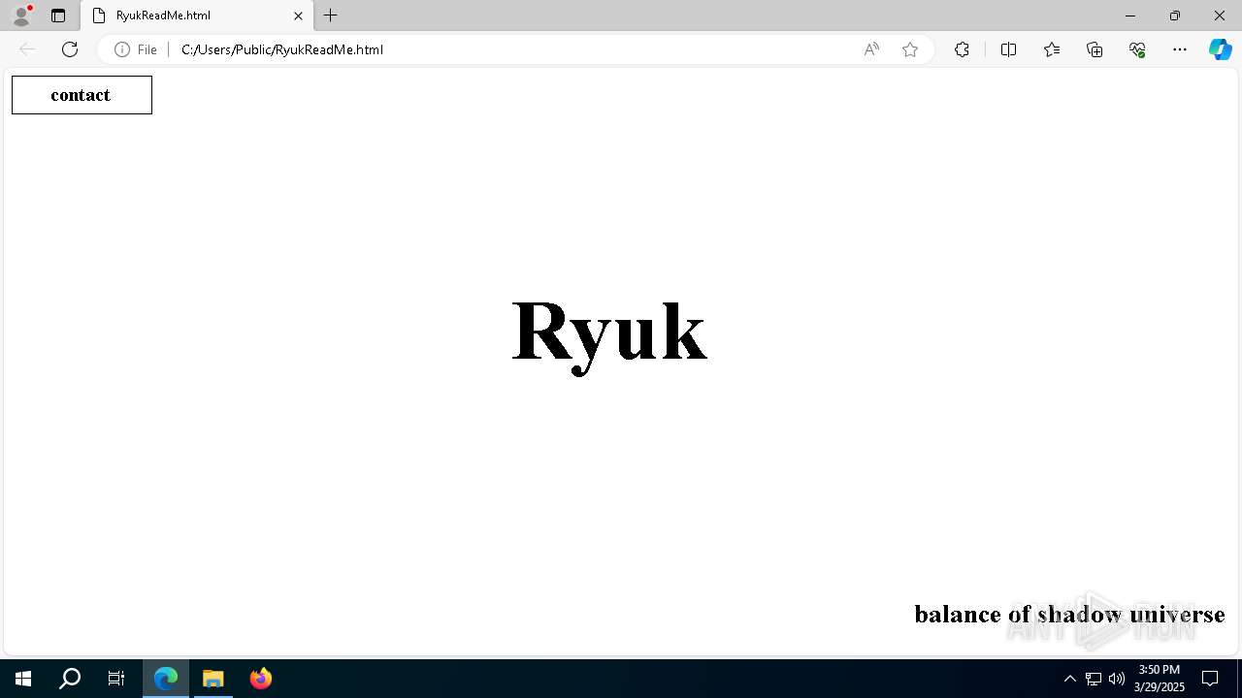Open Settings and more ellipsis menu

(1180, 49)
